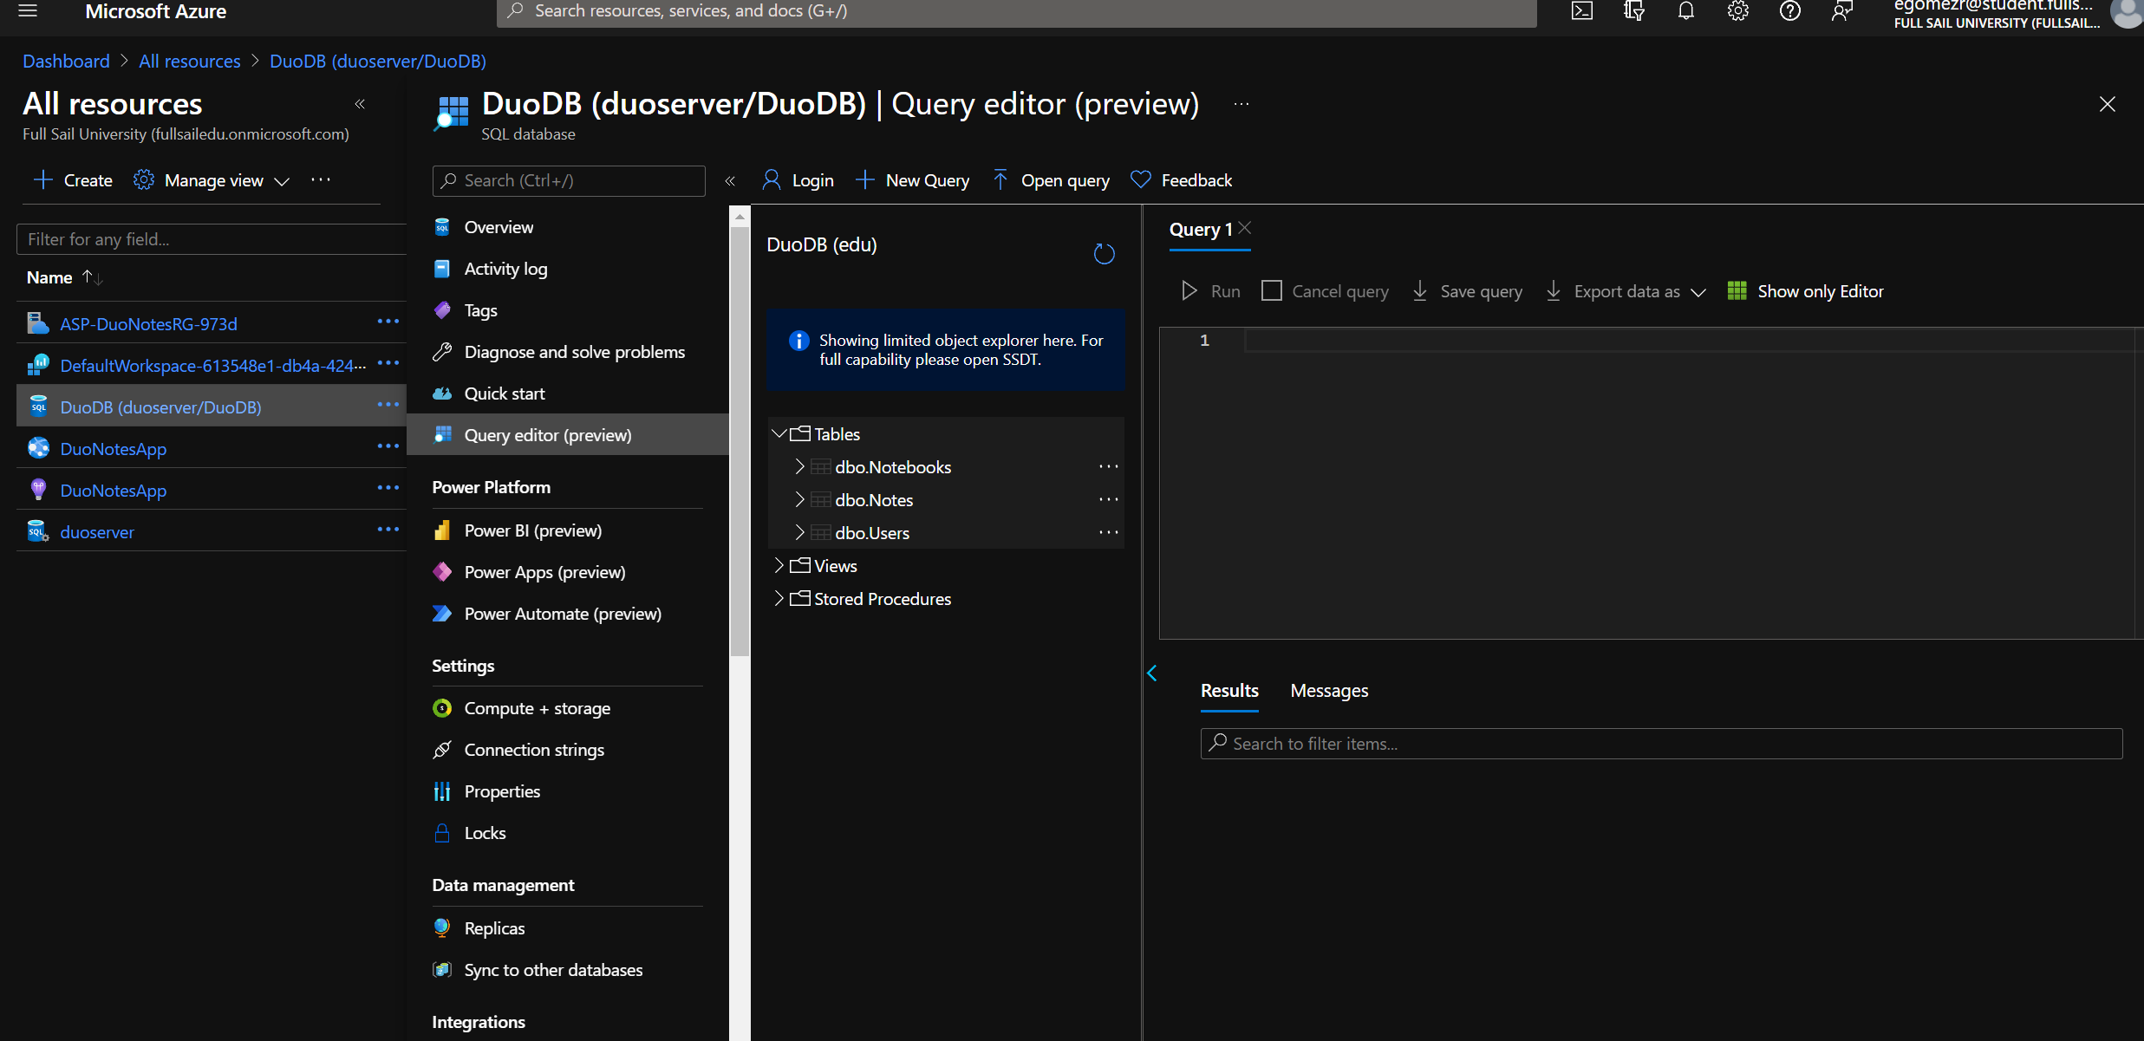The height and width of the screenshot is (1041, 2144).
Task: Click the Run query play icon
Action: tap(1189, 291)
